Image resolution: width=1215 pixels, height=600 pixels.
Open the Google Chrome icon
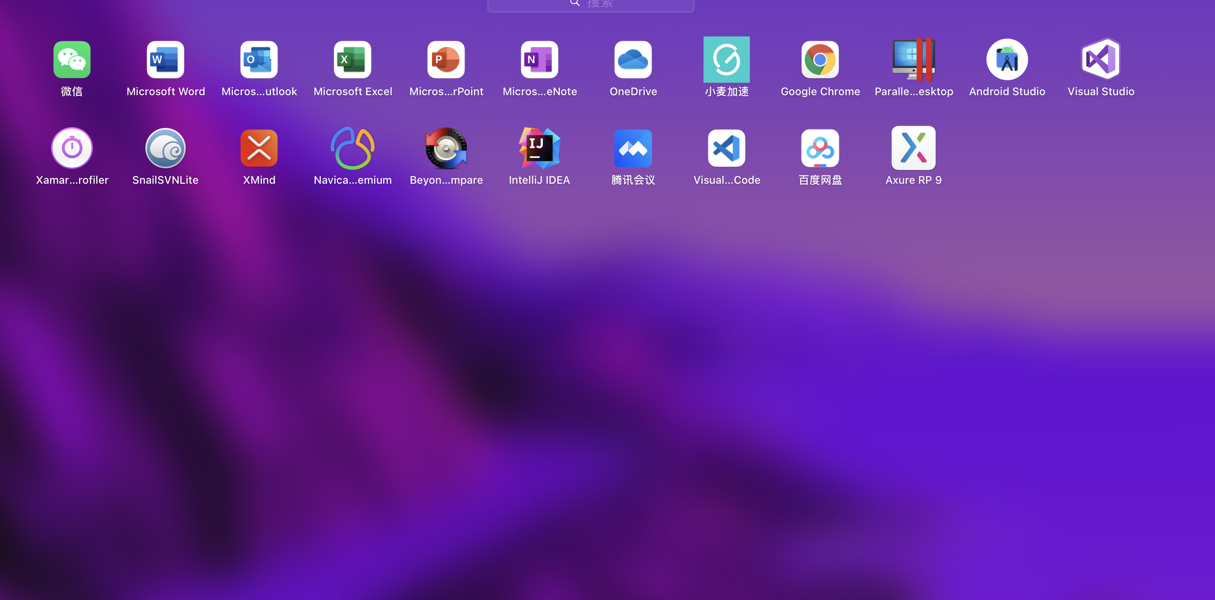820,60
